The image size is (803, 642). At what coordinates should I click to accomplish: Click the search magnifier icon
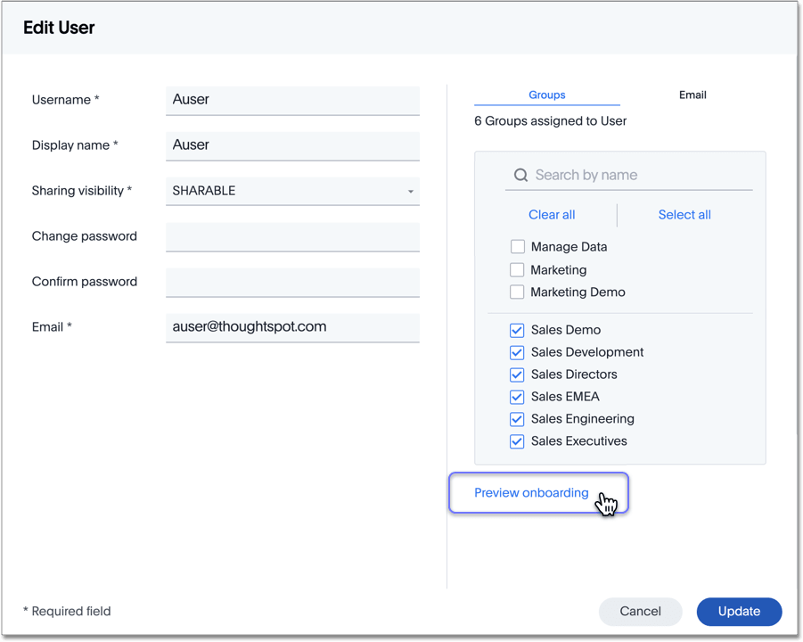520,175
